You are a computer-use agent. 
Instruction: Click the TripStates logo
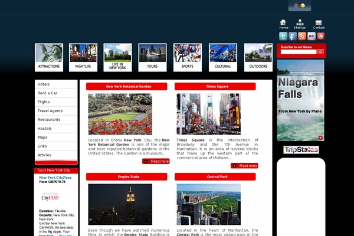[x=301, y=150]
